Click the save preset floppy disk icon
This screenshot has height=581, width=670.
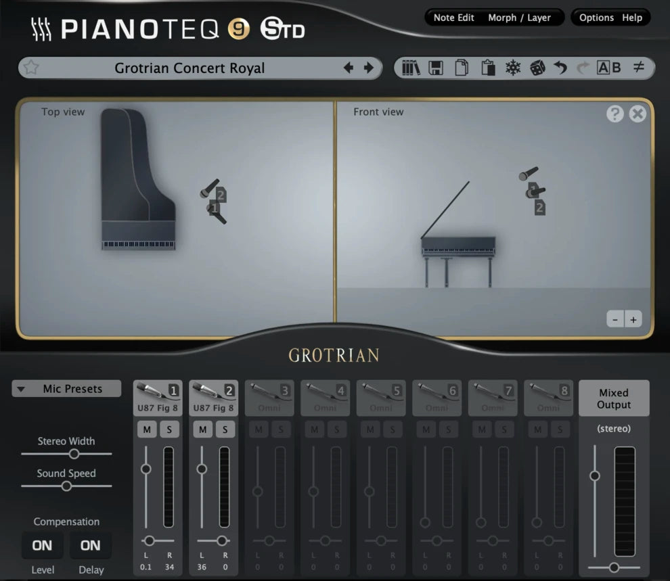[437, 68]
